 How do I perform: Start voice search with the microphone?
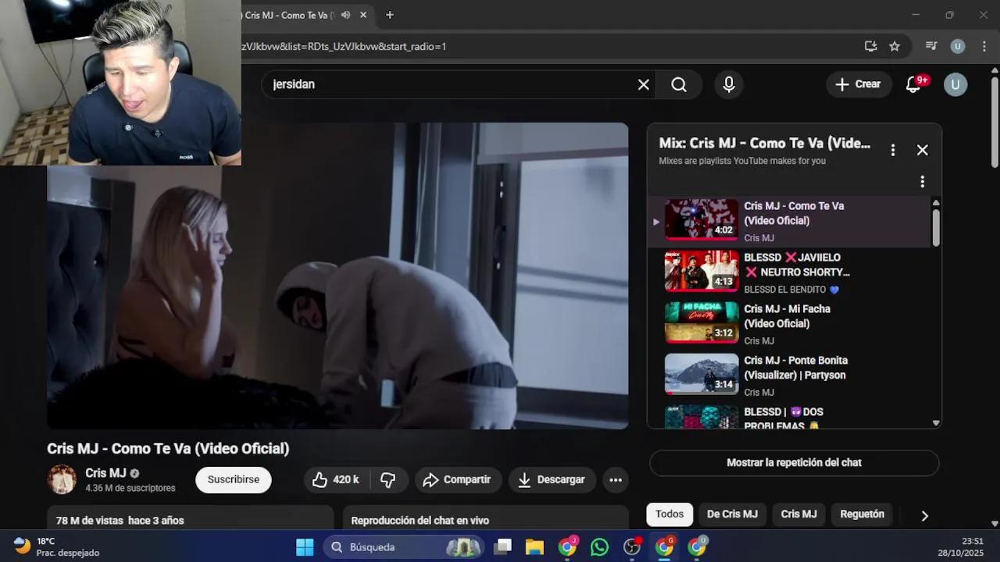(728, 84)
